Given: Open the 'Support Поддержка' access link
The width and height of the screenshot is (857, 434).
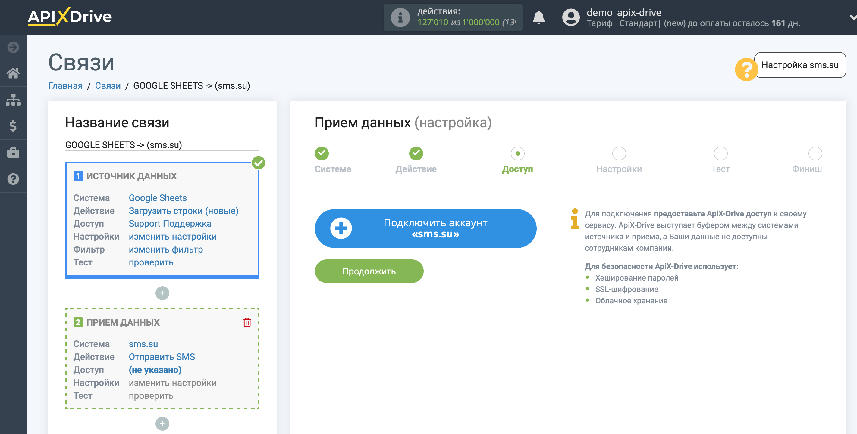Looking at the screenshot, I should [170, 224].
